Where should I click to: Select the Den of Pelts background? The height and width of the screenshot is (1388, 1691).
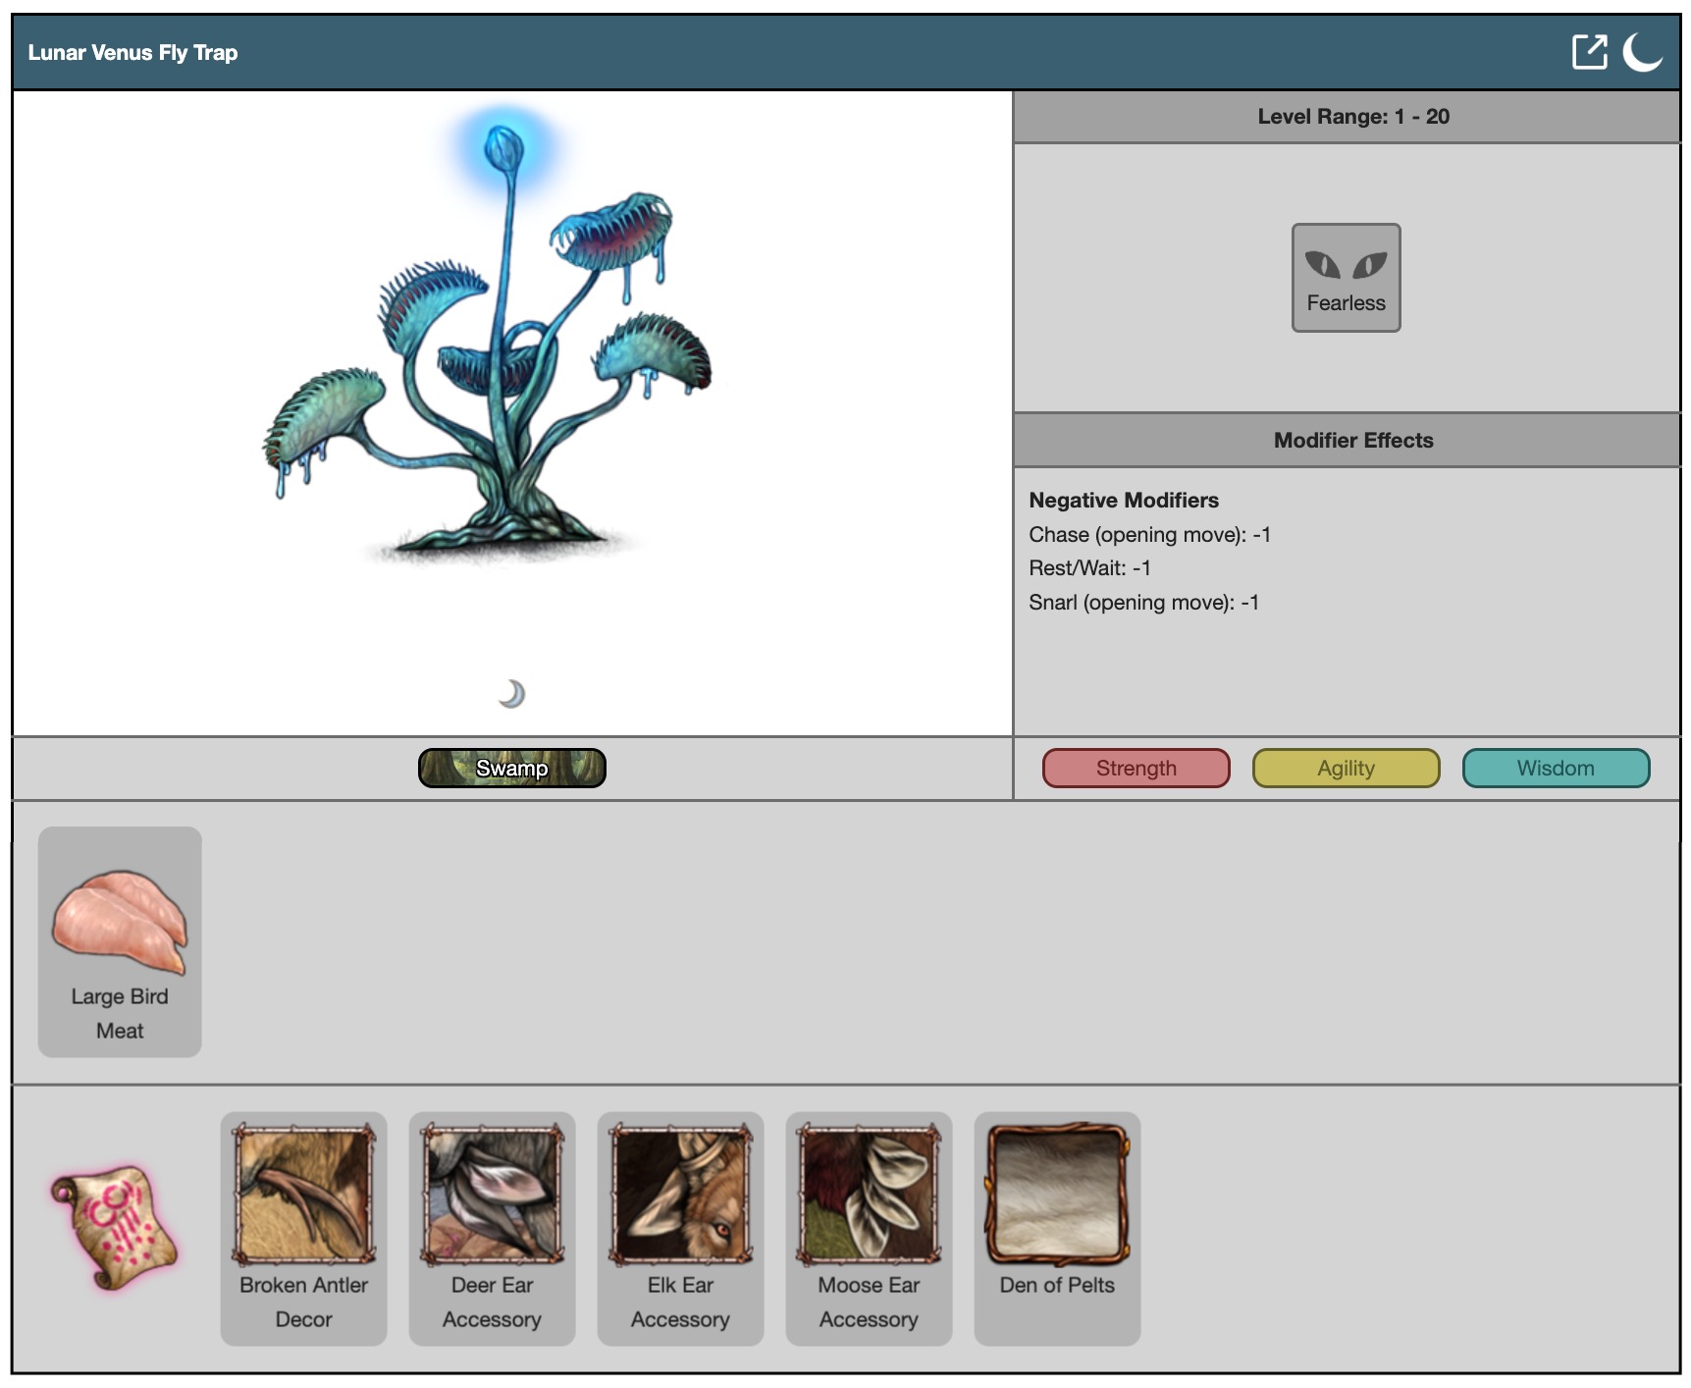(1057, 1227)
